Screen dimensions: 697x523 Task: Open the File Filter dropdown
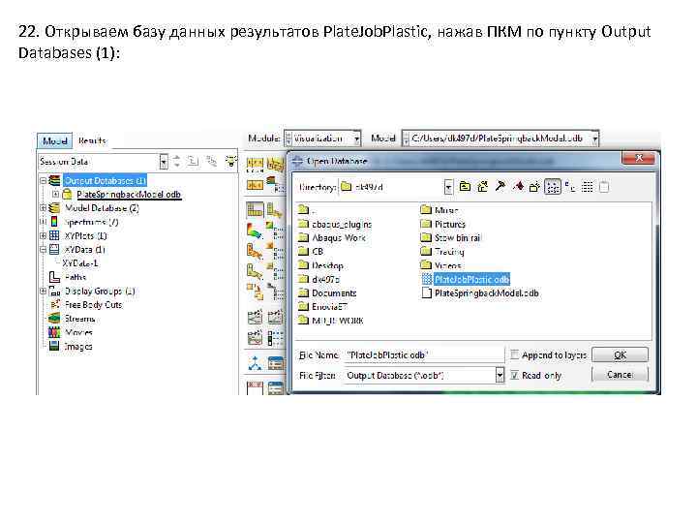click(500, 376)
